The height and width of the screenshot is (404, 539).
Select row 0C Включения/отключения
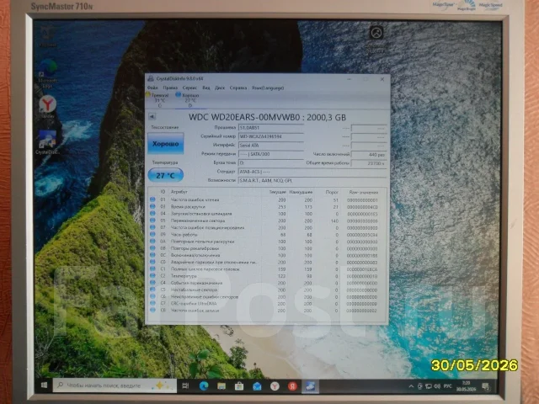point(267,255)
